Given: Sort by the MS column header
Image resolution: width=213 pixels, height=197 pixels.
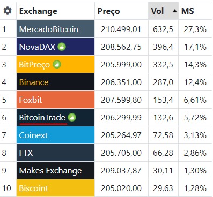Looking at the screenshot, I should tap(187, 11).
